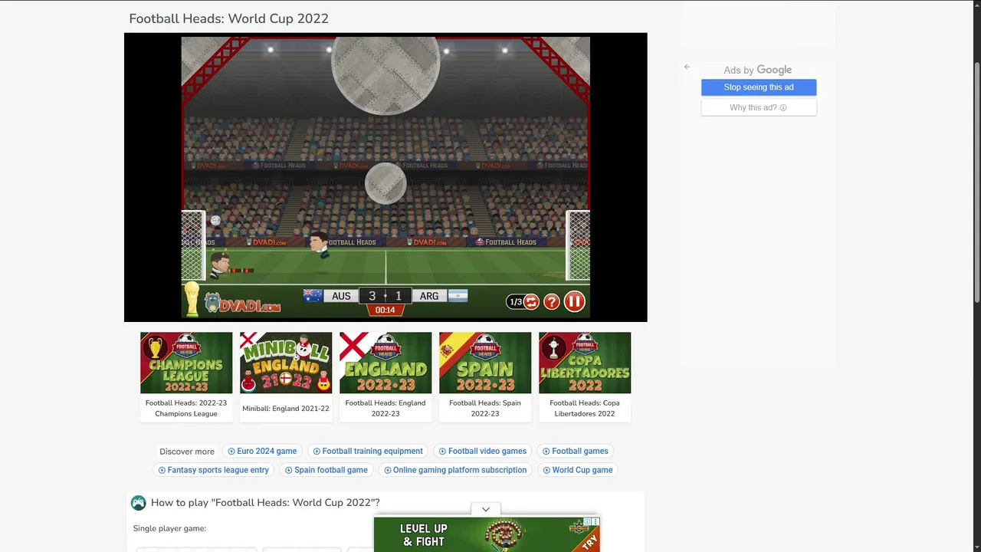
Task: Click the 'Ads by Google' label
Action: coord(758,70)
